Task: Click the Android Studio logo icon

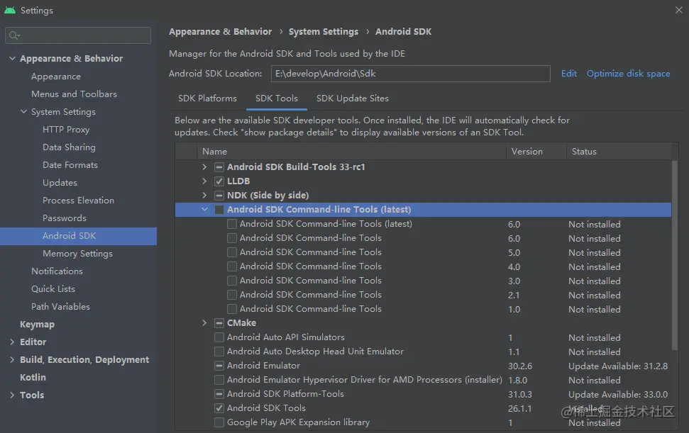Action: 10,10
